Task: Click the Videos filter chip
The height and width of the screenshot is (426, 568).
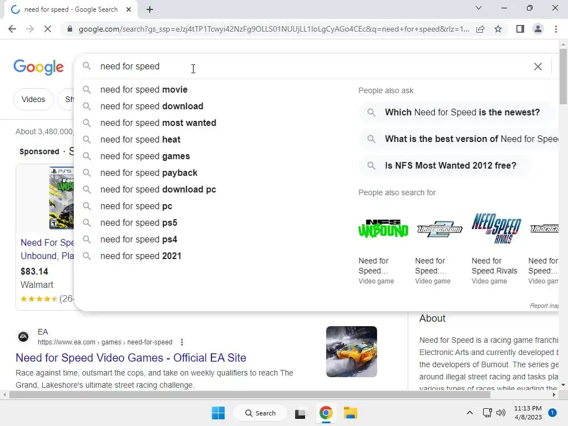Action: tap(33, 99)
